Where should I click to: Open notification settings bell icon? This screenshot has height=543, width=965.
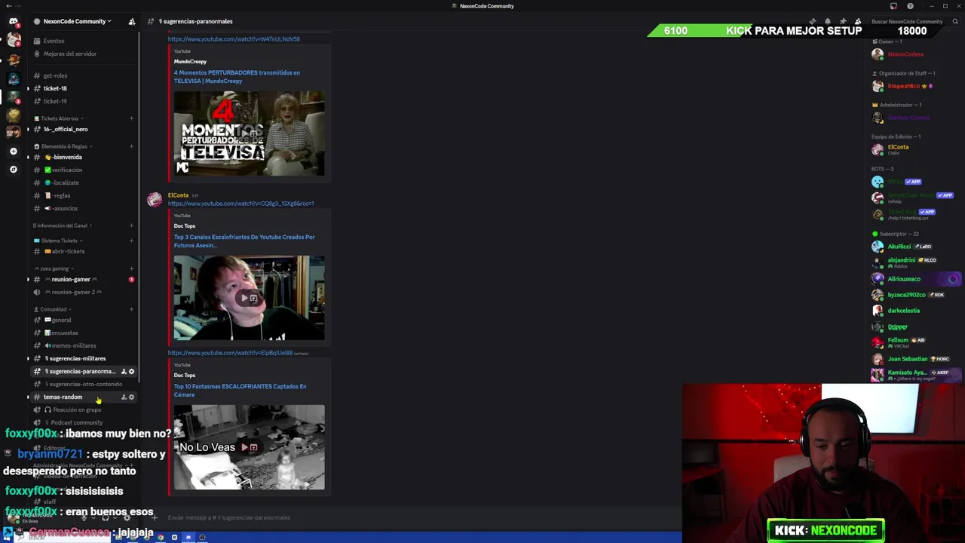(828, 21)
